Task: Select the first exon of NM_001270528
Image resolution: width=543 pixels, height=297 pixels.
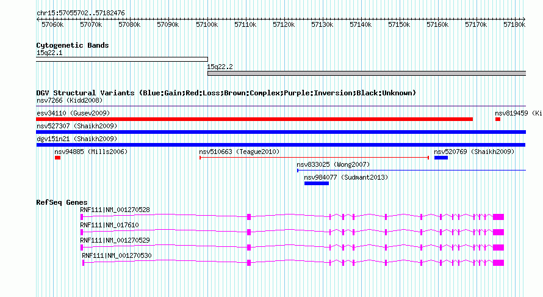Action: pyautogui.click(x=82, y=217)
